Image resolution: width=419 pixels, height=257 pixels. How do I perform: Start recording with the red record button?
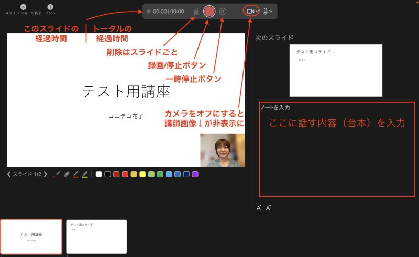[209, 12]
